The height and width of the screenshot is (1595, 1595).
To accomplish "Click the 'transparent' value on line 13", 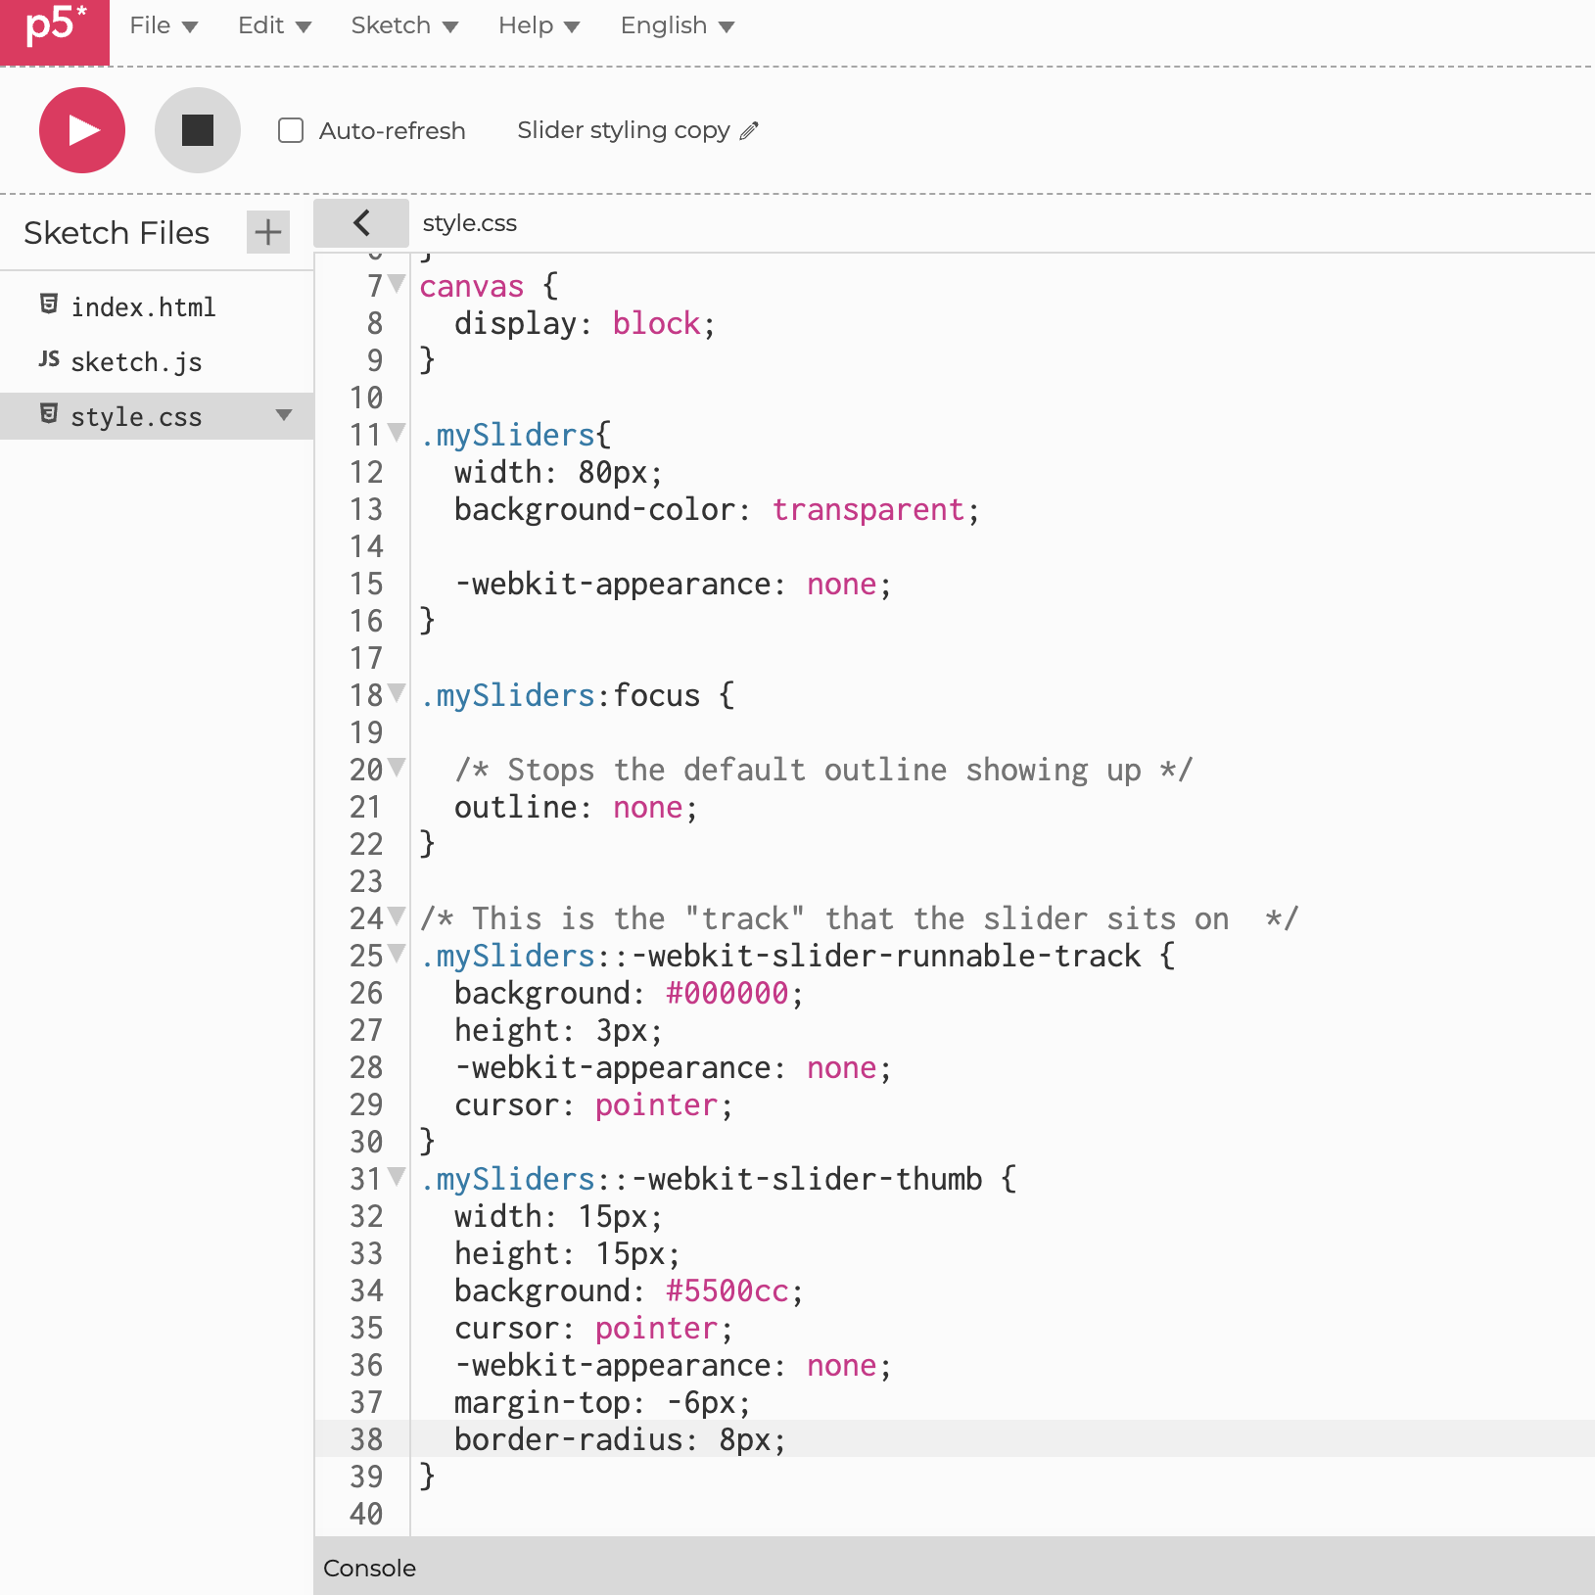I will tap(868, 510).
